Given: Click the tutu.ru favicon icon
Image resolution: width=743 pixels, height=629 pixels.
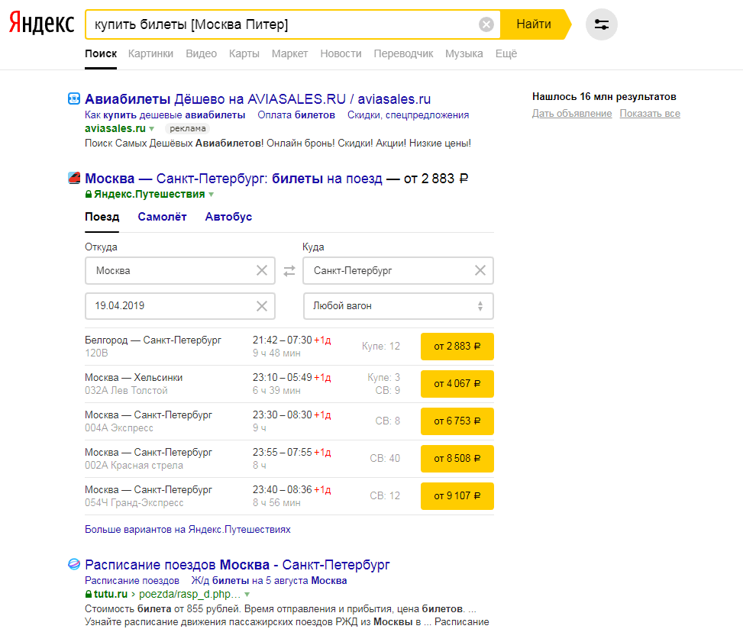Looking at the screenshot, I should [74, 564].
